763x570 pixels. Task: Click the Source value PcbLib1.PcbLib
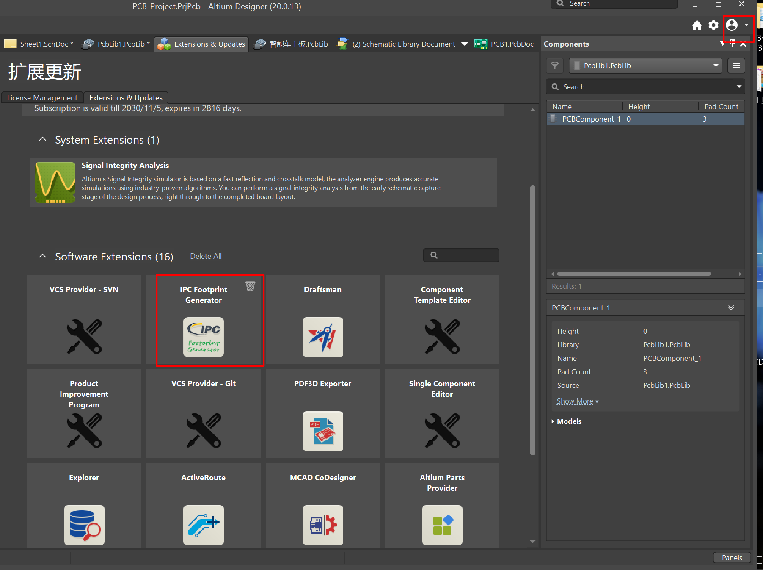(x=667, y=385)
